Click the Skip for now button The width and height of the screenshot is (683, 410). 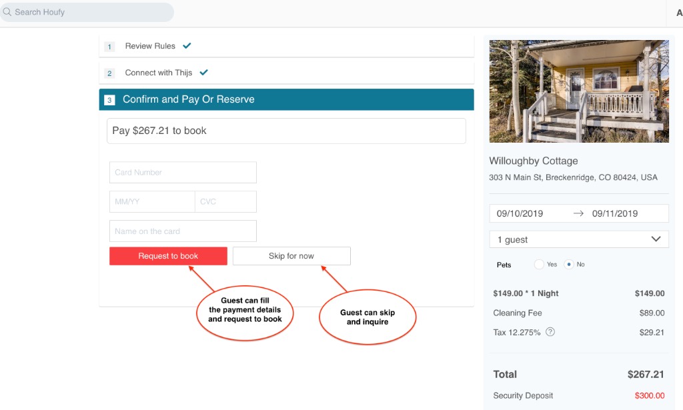(x=291, y=255)
